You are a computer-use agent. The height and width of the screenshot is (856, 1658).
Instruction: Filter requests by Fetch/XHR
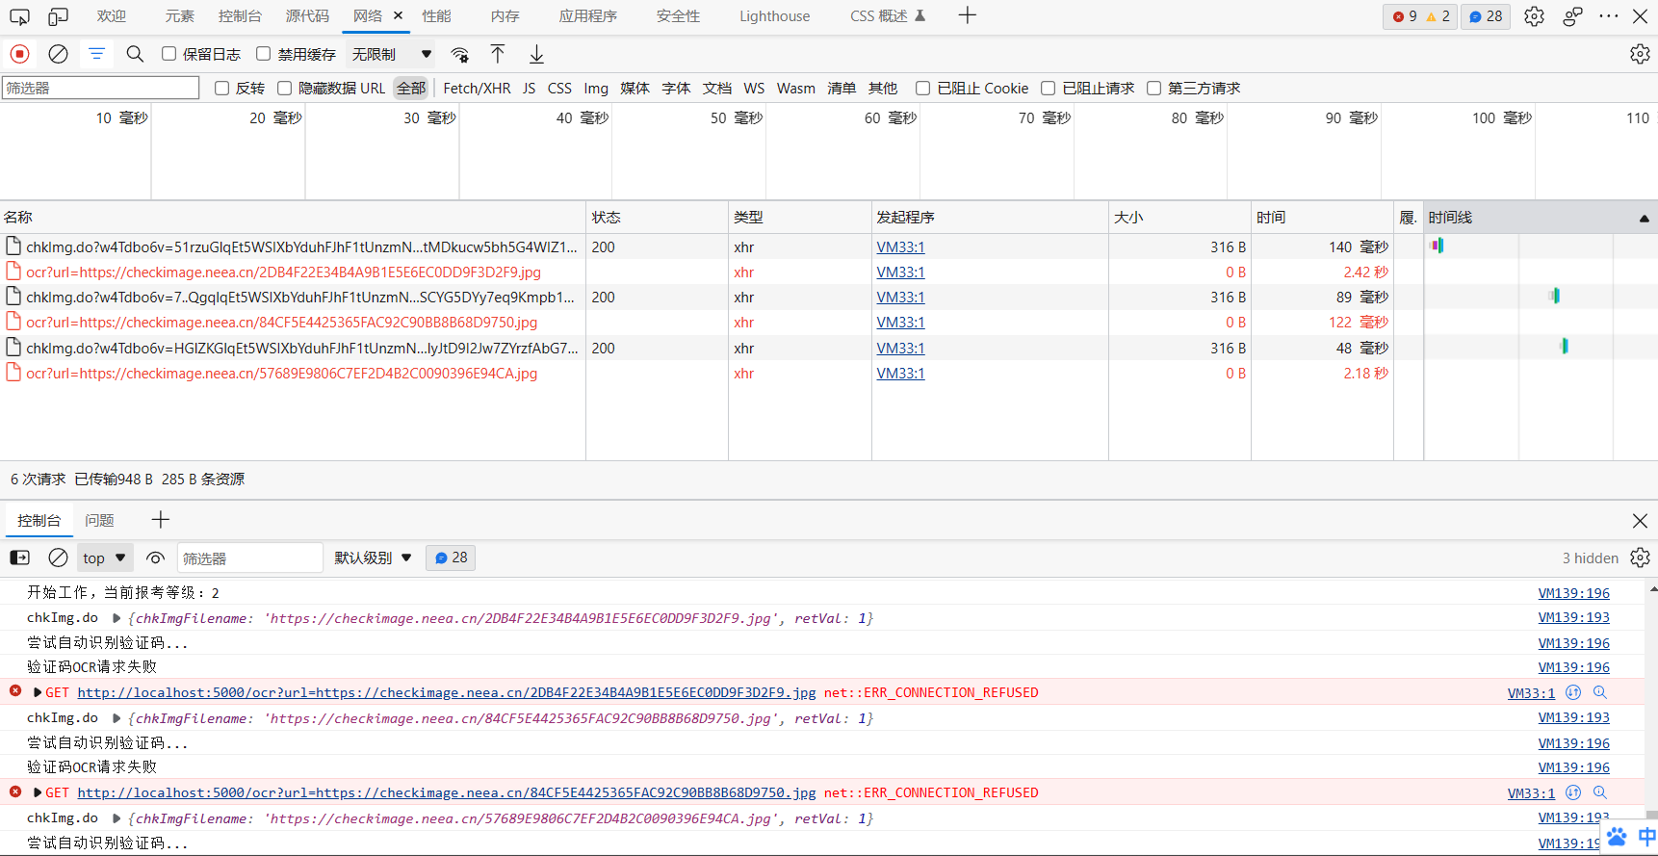coord(477,89)
